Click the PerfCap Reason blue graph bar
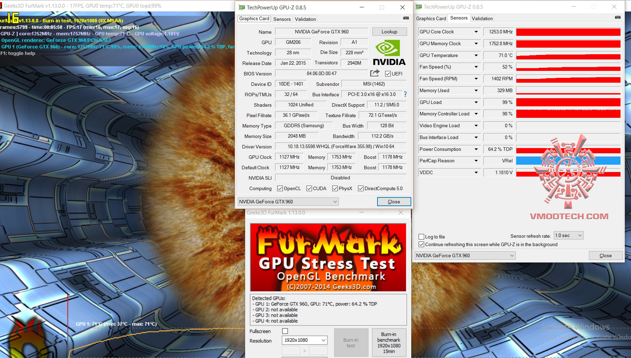The image size is (631, 358). pyautogui.click(x=568, y=161)
